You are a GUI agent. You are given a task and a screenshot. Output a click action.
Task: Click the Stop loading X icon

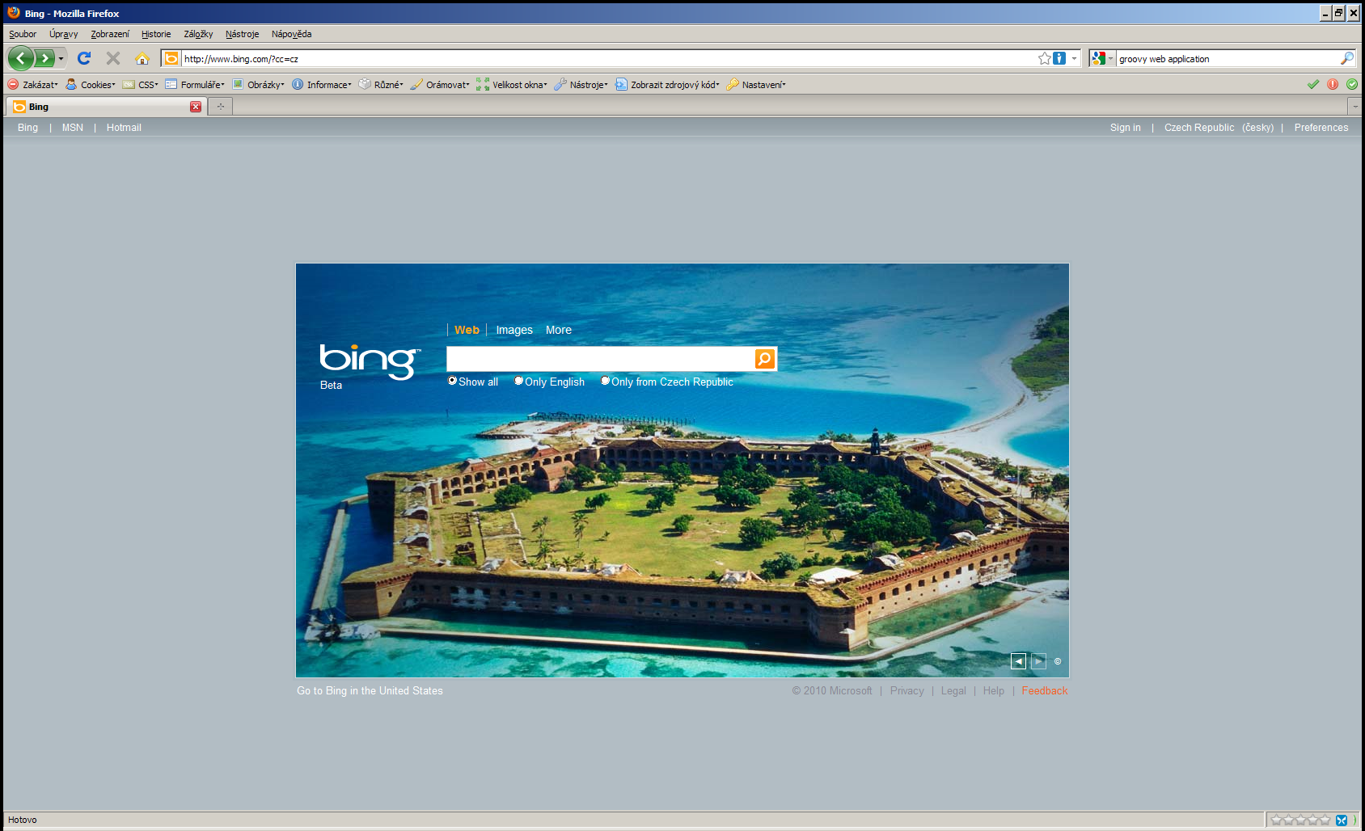113,58
